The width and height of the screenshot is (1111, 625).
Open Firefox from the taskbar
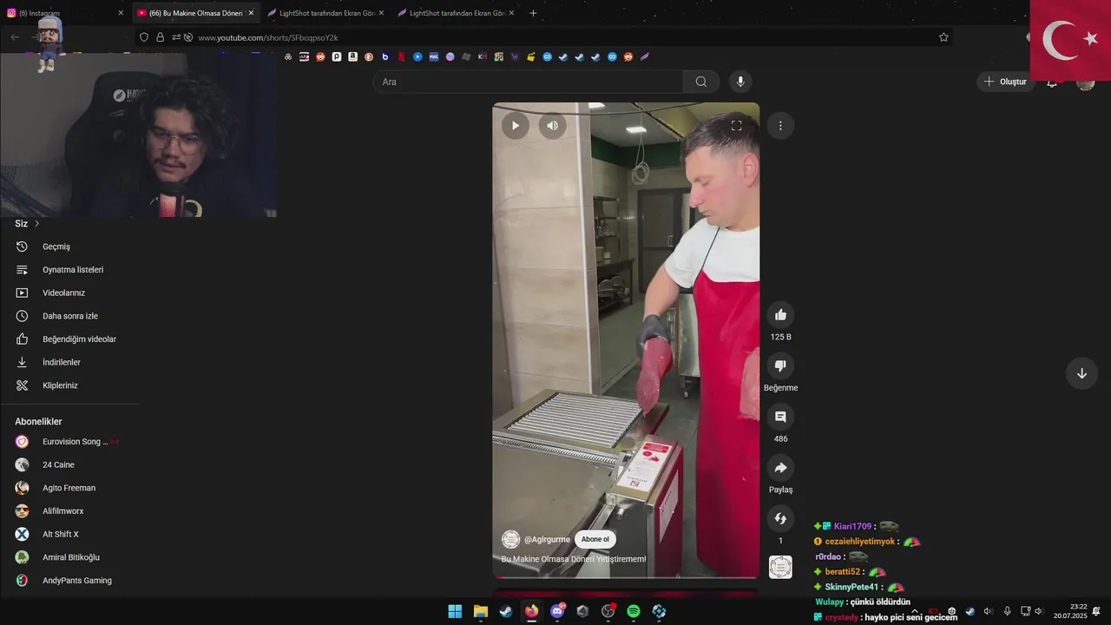tap(531, 611)
